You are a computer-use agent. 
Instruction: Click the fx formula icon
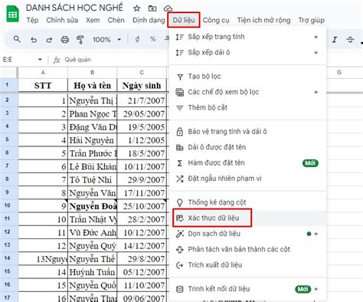[x=57, y=60]
